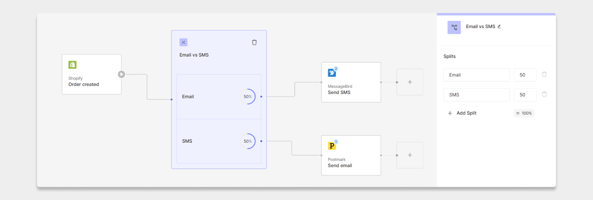This screenshot has height=200, width=593.
Task: Edit the Email vs SMS name pencil icon
Action: pos(499,27)
